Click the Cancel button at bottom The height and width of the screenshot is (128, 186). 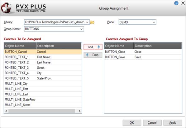(x=152, y=123)
